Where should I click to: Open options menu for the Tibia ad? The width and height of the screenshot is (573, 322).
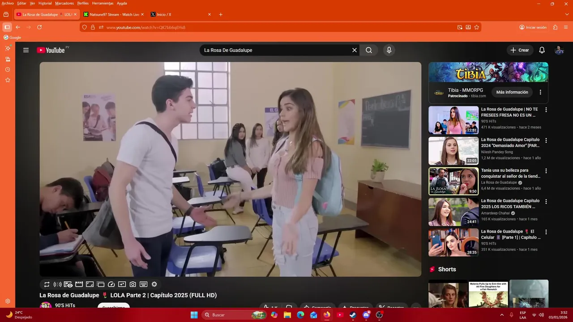pyautogui.click(x=540, y=92)
